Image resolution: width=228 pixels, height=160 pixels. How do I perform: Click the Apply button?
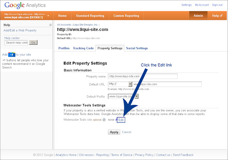click(x=114, y=132)
